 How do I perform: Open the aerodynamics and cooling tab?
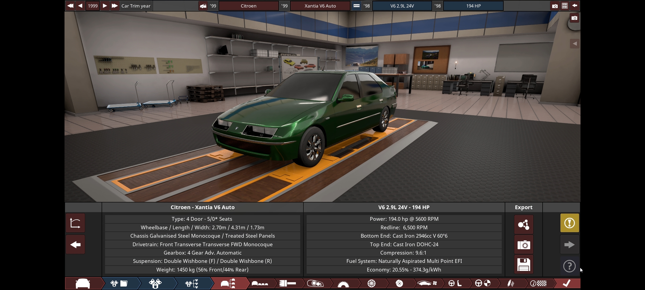427,283
